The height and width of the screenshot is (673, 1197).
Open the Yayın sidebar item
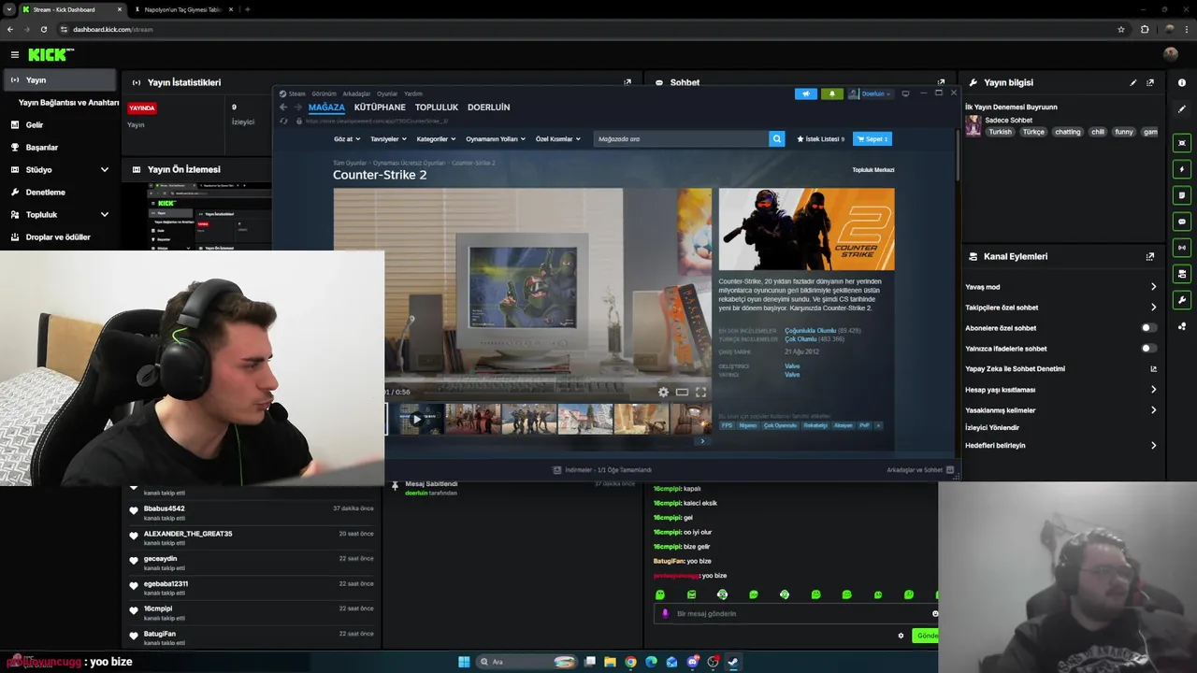coord(59,80)
